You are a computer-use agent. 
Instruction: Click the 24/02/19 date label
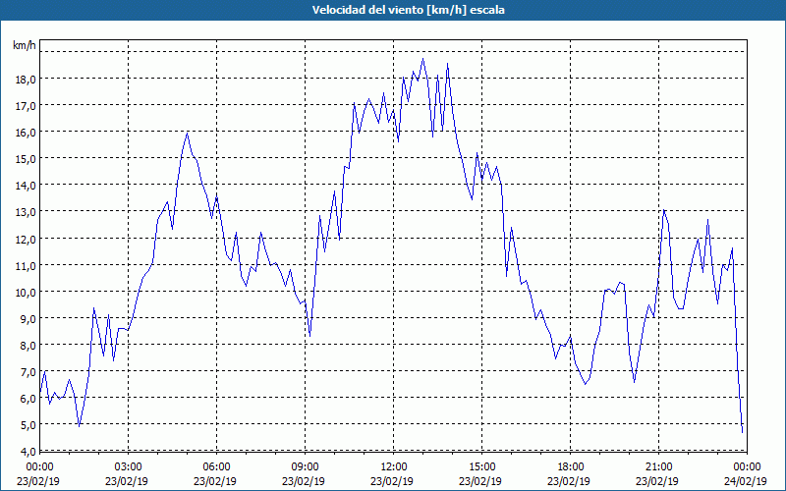click(x=746, y=481)
